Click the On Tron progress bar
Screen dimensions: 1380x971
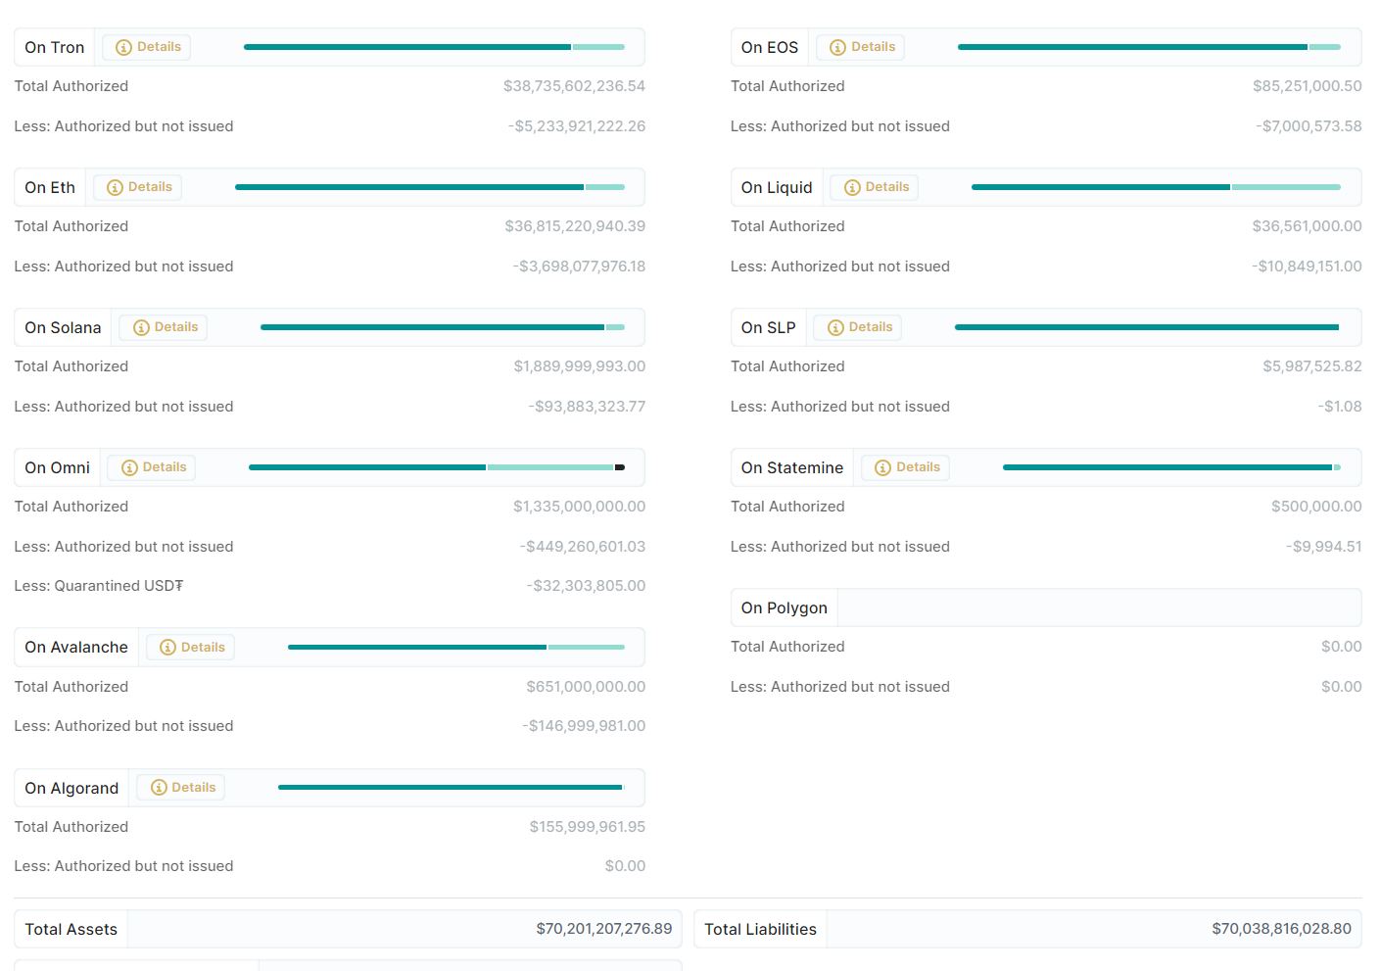coord(434,47)
